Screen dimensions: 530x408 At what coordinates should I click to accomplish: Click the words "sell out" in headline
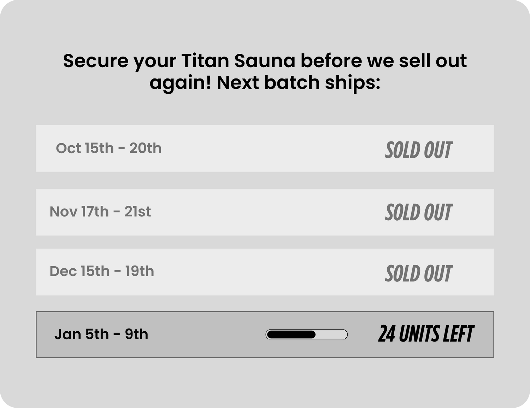click(x=433, y=61)
